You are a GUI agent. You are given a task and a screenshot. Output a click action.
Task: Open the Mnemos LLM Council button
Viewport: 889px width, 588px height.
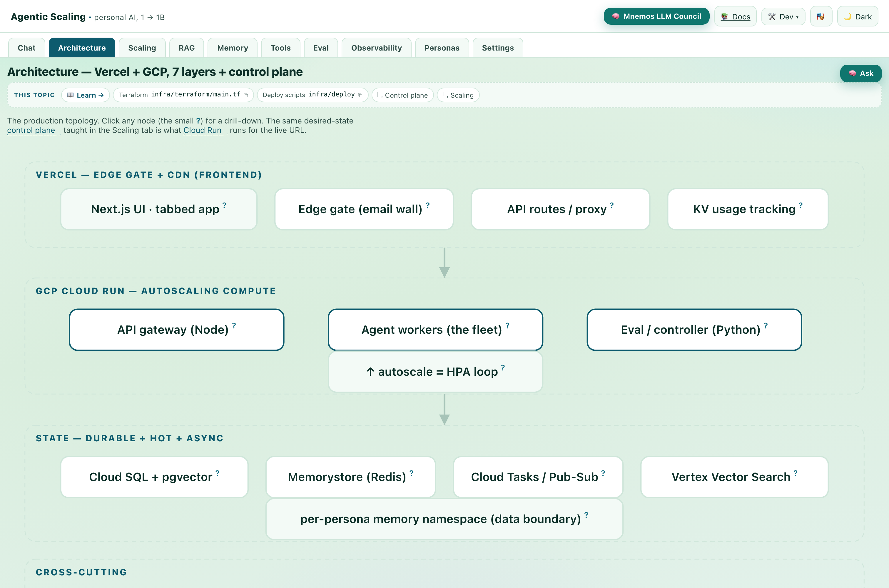[x=656, y=16]
